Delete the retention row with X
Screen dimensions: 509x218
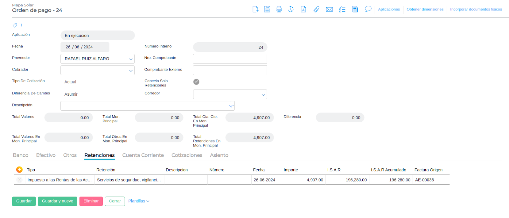[x=19, y=180]
